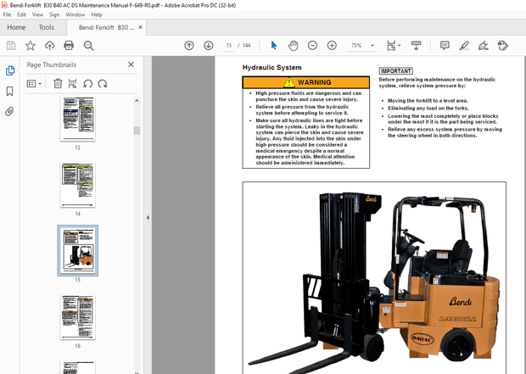The width and height of the screenshot is (526, 374).
Task: Go to next page arrow
Action: pos(209,45)
